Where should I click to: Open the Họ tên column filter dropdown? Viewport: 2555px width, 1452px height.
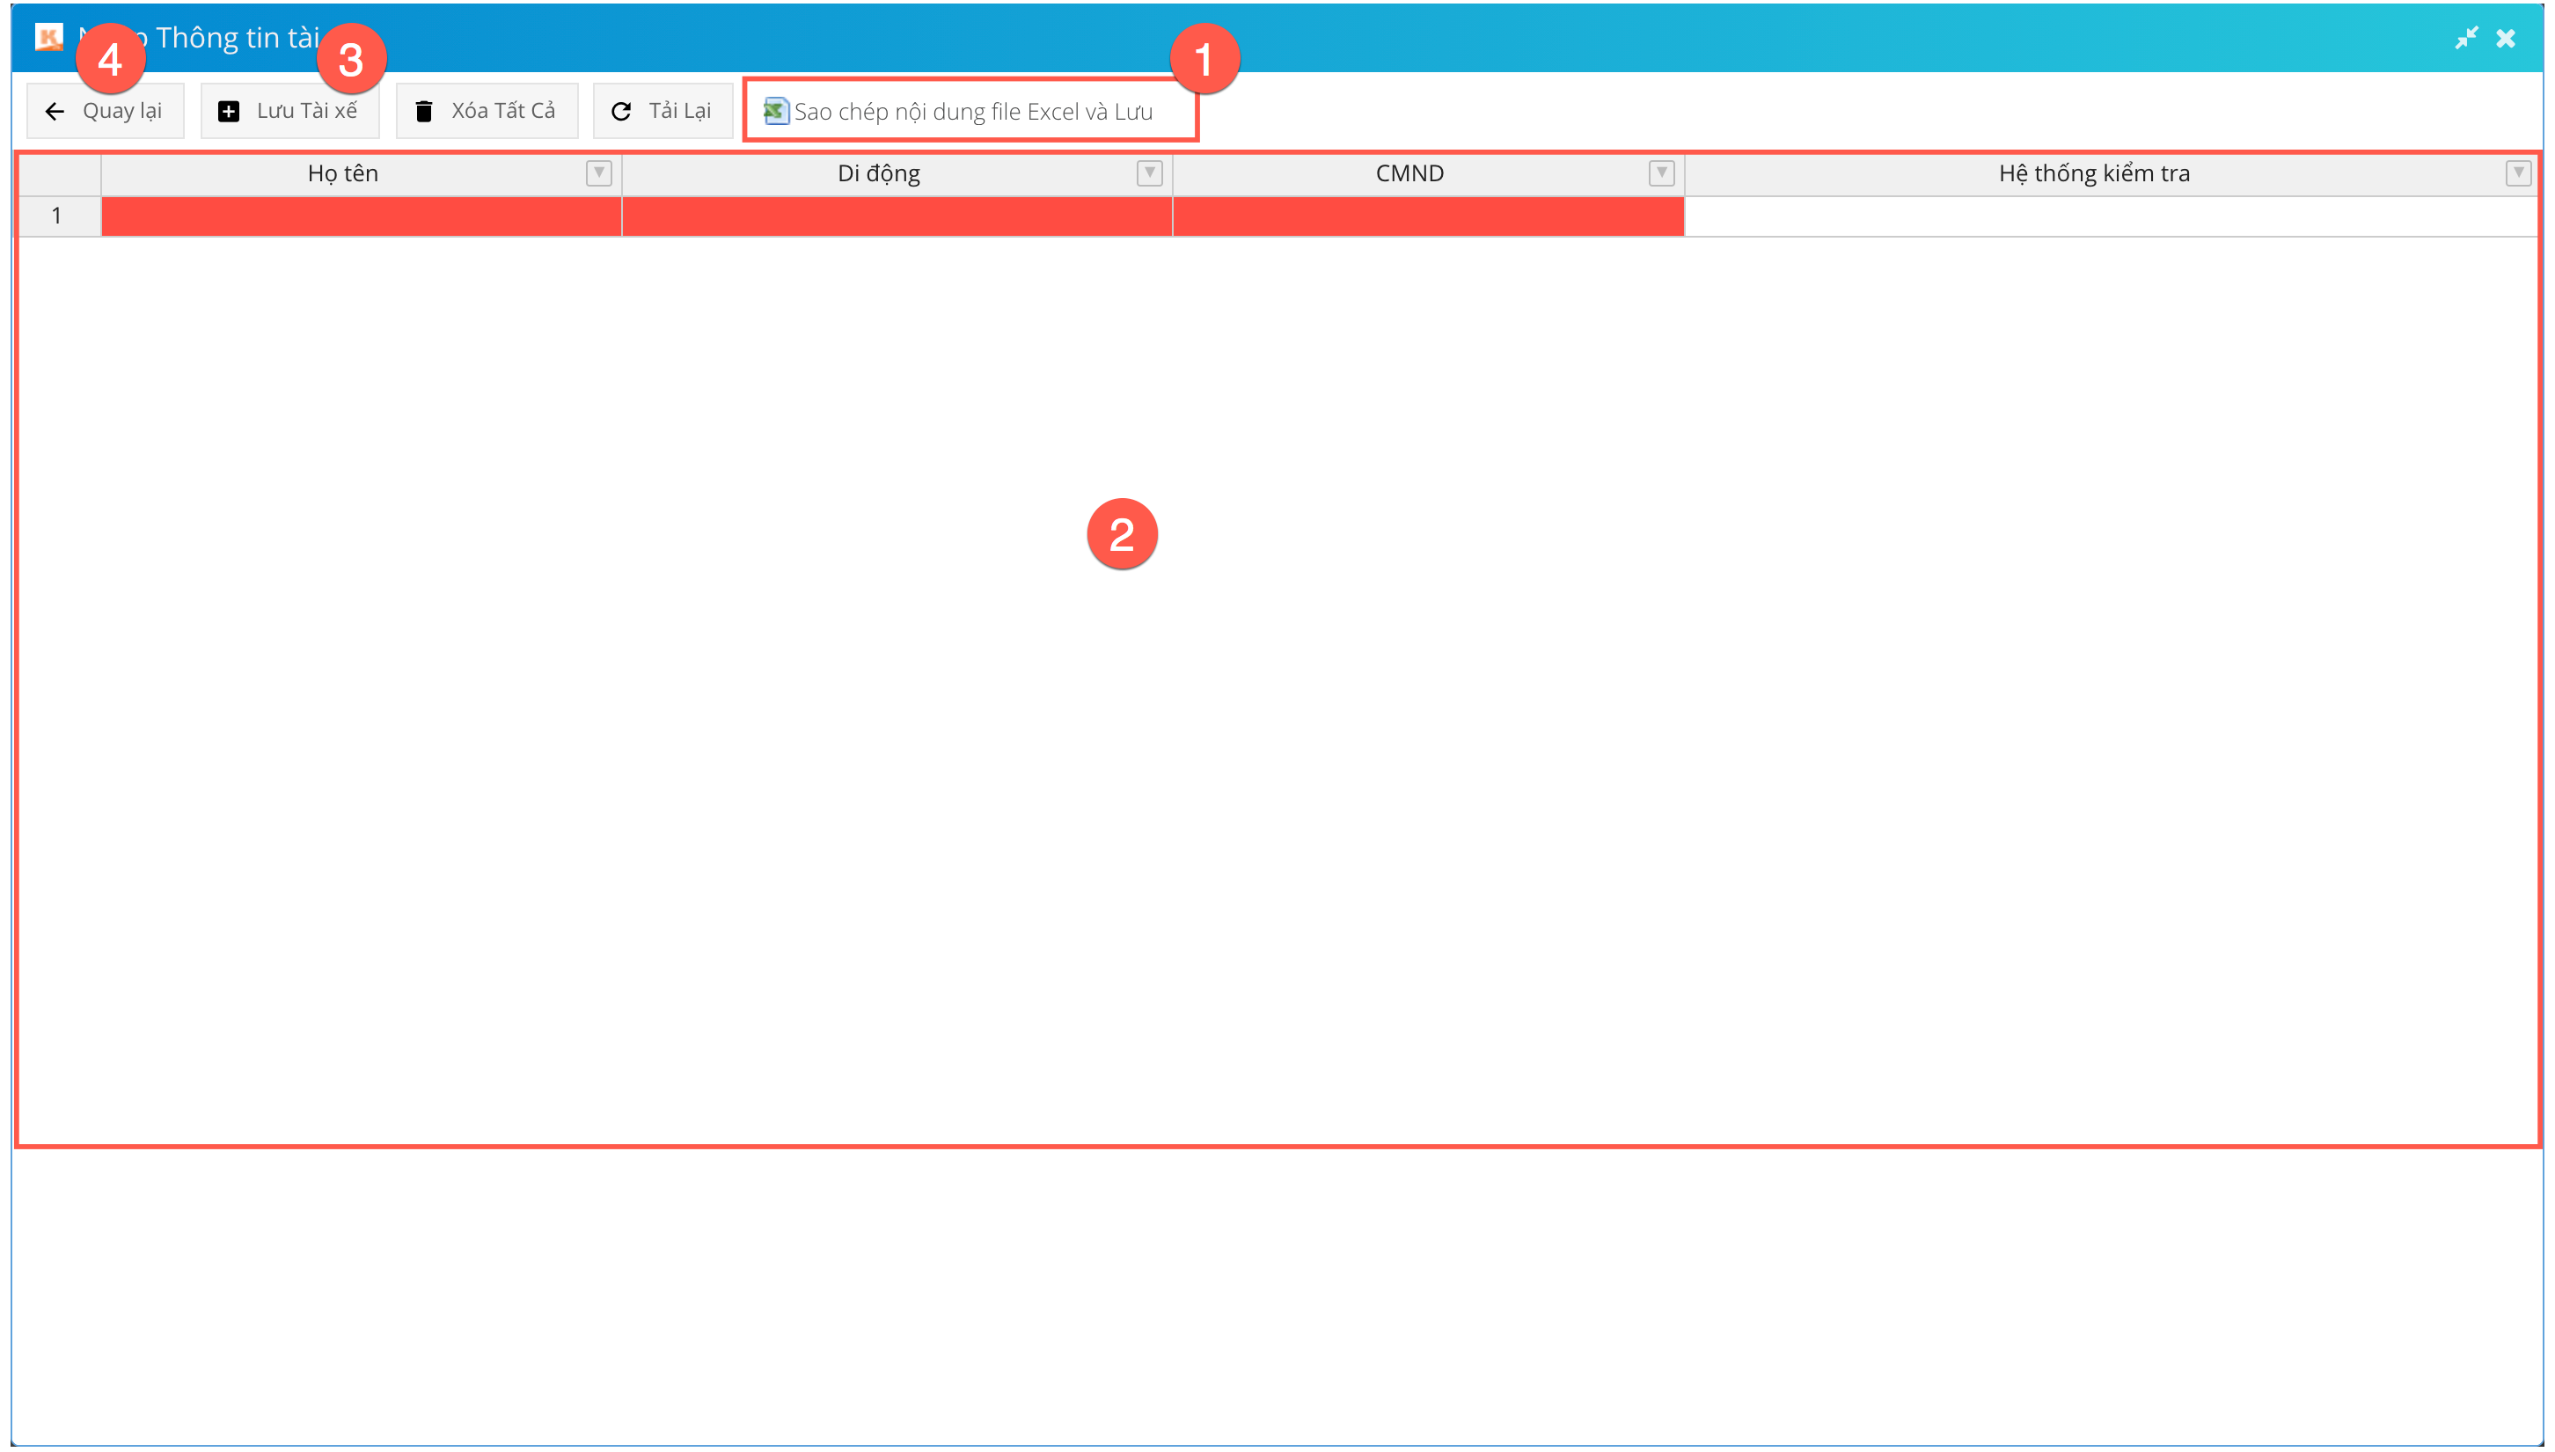click(598, 172)
